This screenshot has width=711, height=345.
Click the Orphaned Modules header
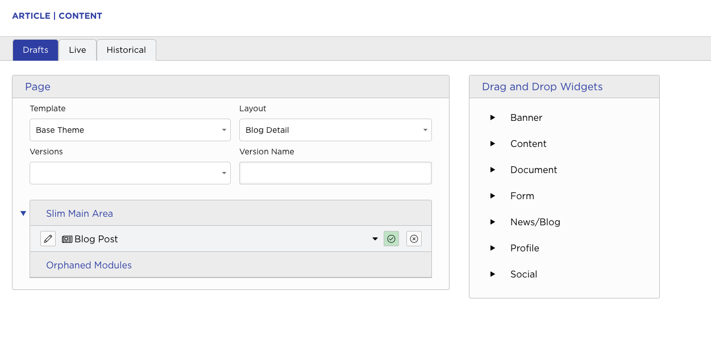(x=231, y=265)
